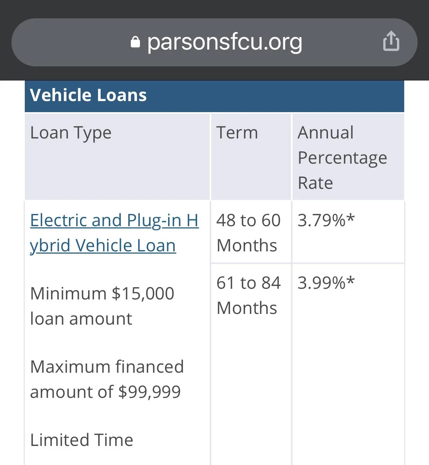Screen dimensions: 429x465
Task: Tap the word Rate in column header
Action: pyautogui.click(x=315, y=183)
